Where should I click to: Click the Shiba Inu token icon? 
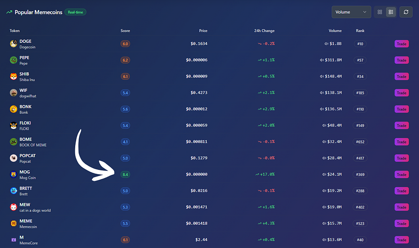13,77
